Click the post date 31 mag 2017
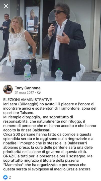The height and width of the screenshot is (181, 101). coord(24,93)
